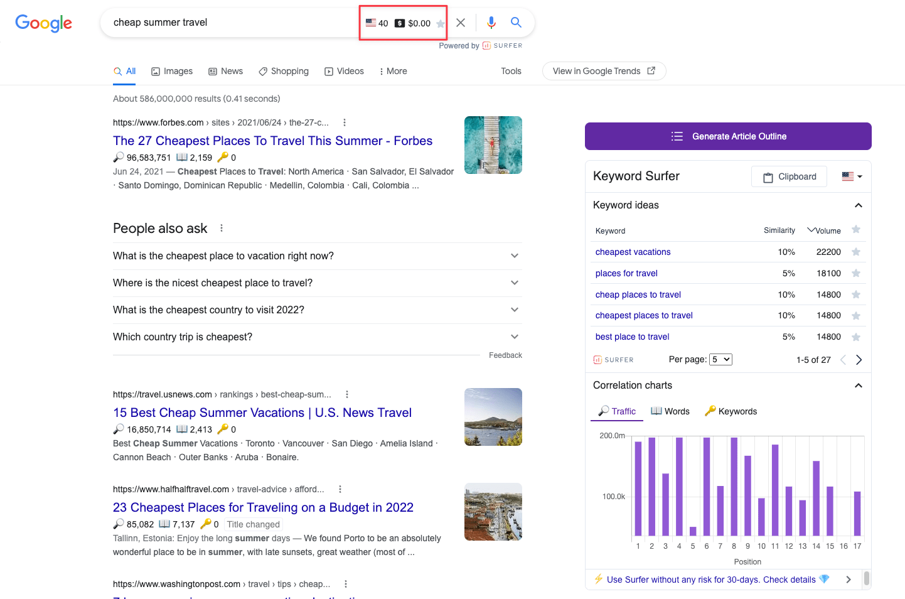Click the 'cheapest places to travel' keyword link
This screenshot has width=905, height=599.
644,315
